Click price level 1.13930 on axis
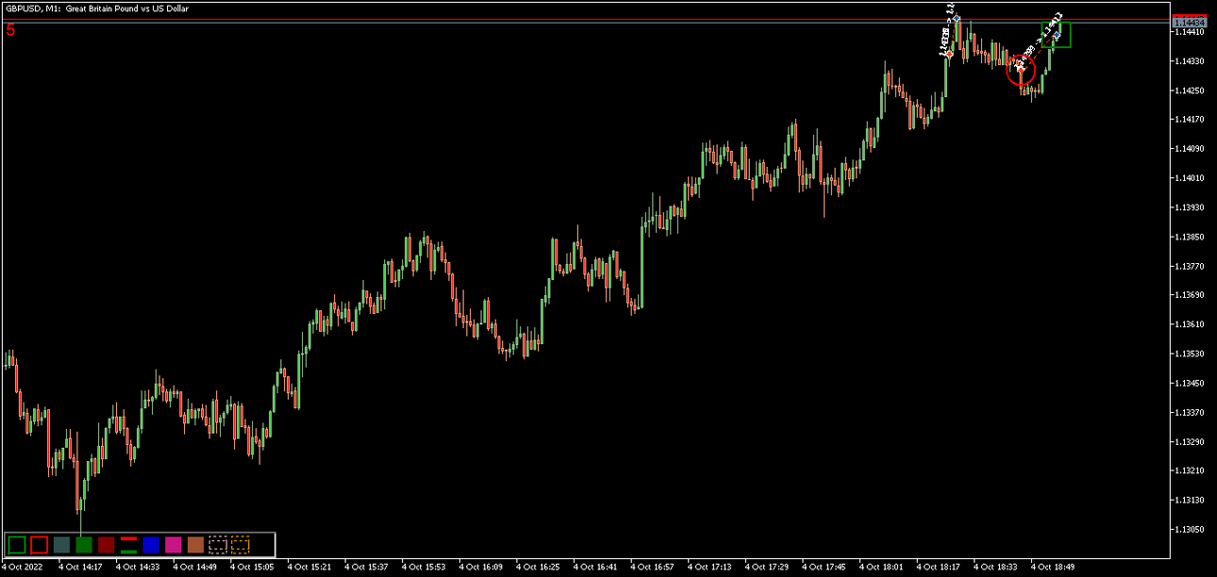Image resolution: width=1217 pixels, height=577 pixels. 1191,207
